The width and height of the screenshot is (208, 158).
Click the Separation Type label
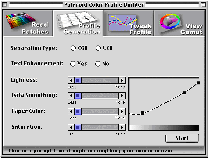click(34, 48)
